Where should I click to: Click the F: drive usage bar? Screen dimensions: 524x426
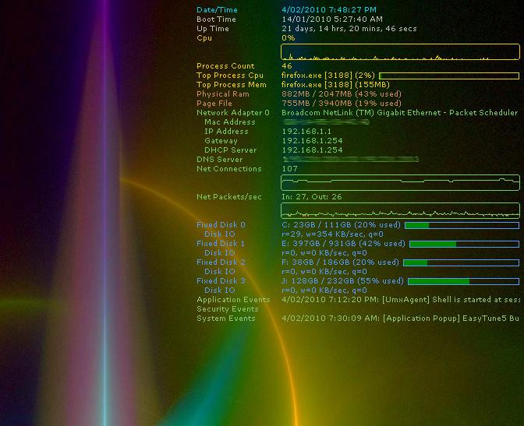(x=461, y=262)
